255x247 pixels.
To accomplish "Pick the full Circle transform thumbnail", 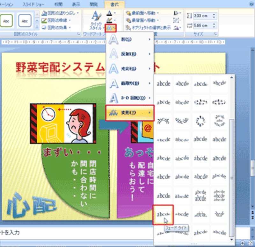I will point(200,121).
